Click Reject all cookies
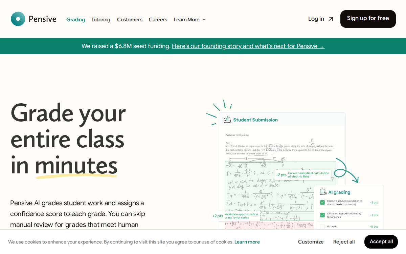This screenshot has width=406, height=254. (x=344, y=242)
